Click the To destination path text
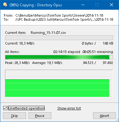The height and width of the screenshot is (122, 119). [64, 19]
